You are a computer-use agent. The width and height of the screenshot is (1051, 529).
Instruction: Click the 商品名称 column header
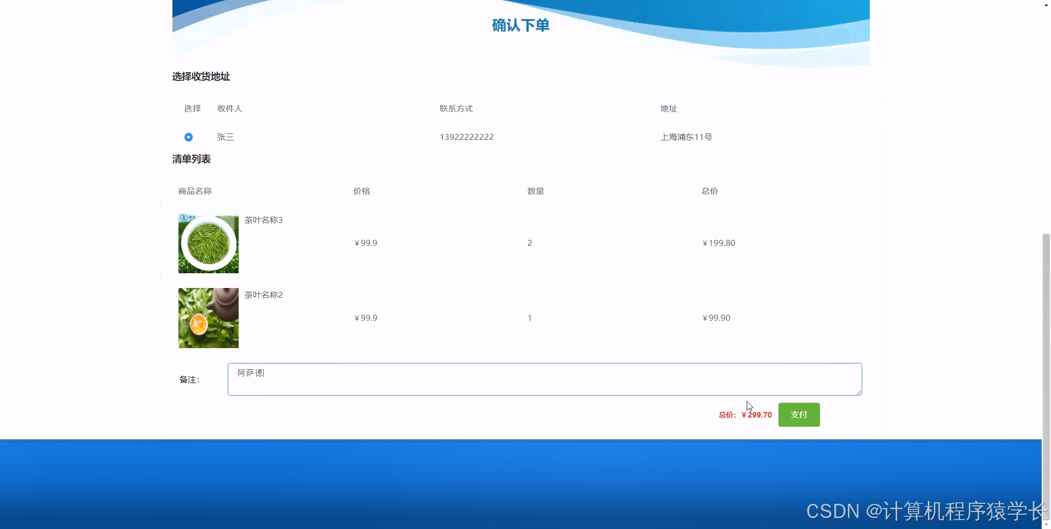tap(194, 191)
